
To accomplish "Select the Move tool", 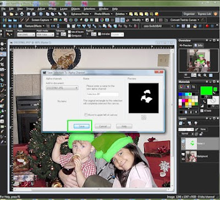I will tap(2, 49).
